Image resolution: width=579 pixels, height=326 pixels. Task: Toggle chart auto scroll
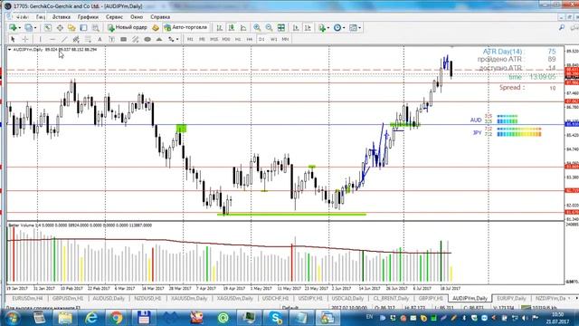point(296,28)
